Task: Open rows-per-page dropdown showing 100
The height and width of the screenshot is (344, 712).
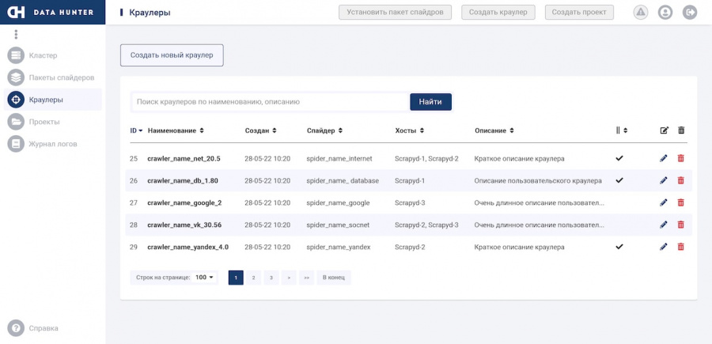Action: pyautogui.click(x=204, y=278)
